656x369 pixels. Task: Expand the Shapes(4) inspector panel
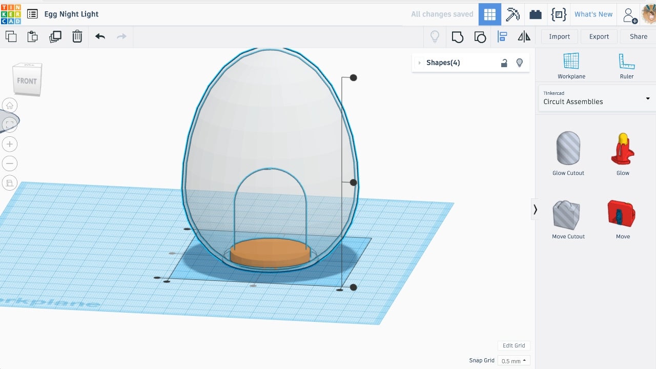[x=420, y=63]
